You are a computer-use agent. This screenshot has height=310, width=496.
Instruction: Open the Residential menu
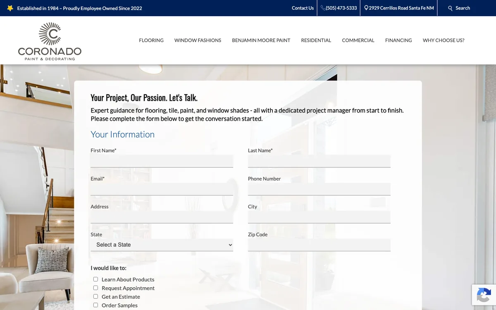pos(316,40)
